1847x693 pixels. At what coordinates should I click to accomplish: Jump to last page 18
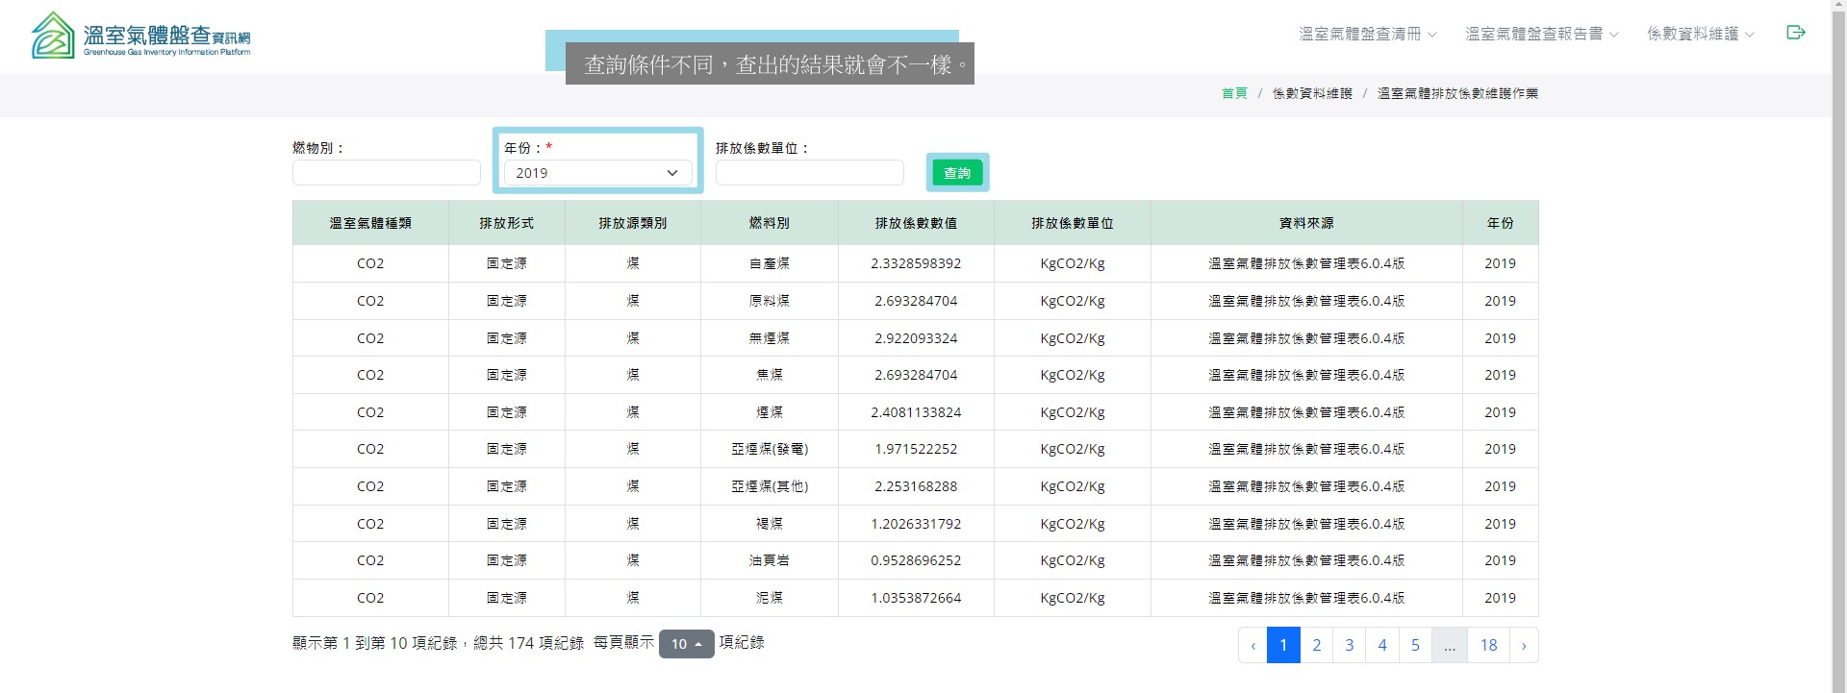(1488, 645)
